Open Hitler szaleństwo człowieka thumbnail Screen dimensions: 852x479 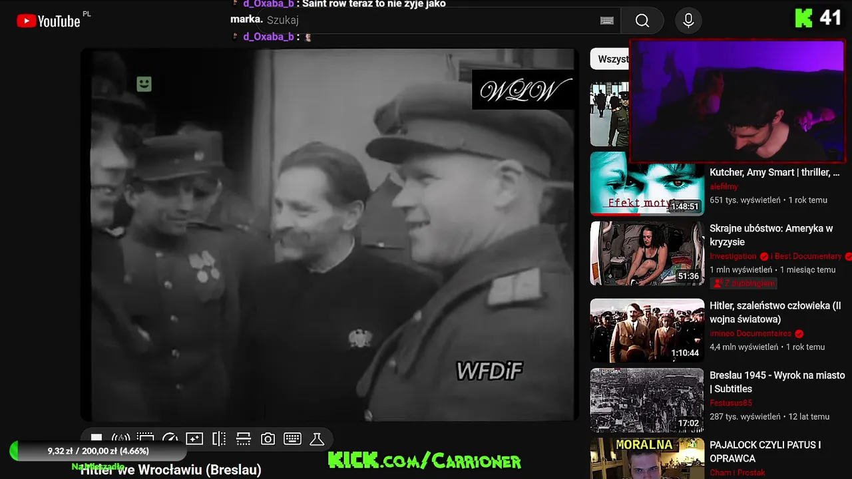pos(646,331)
